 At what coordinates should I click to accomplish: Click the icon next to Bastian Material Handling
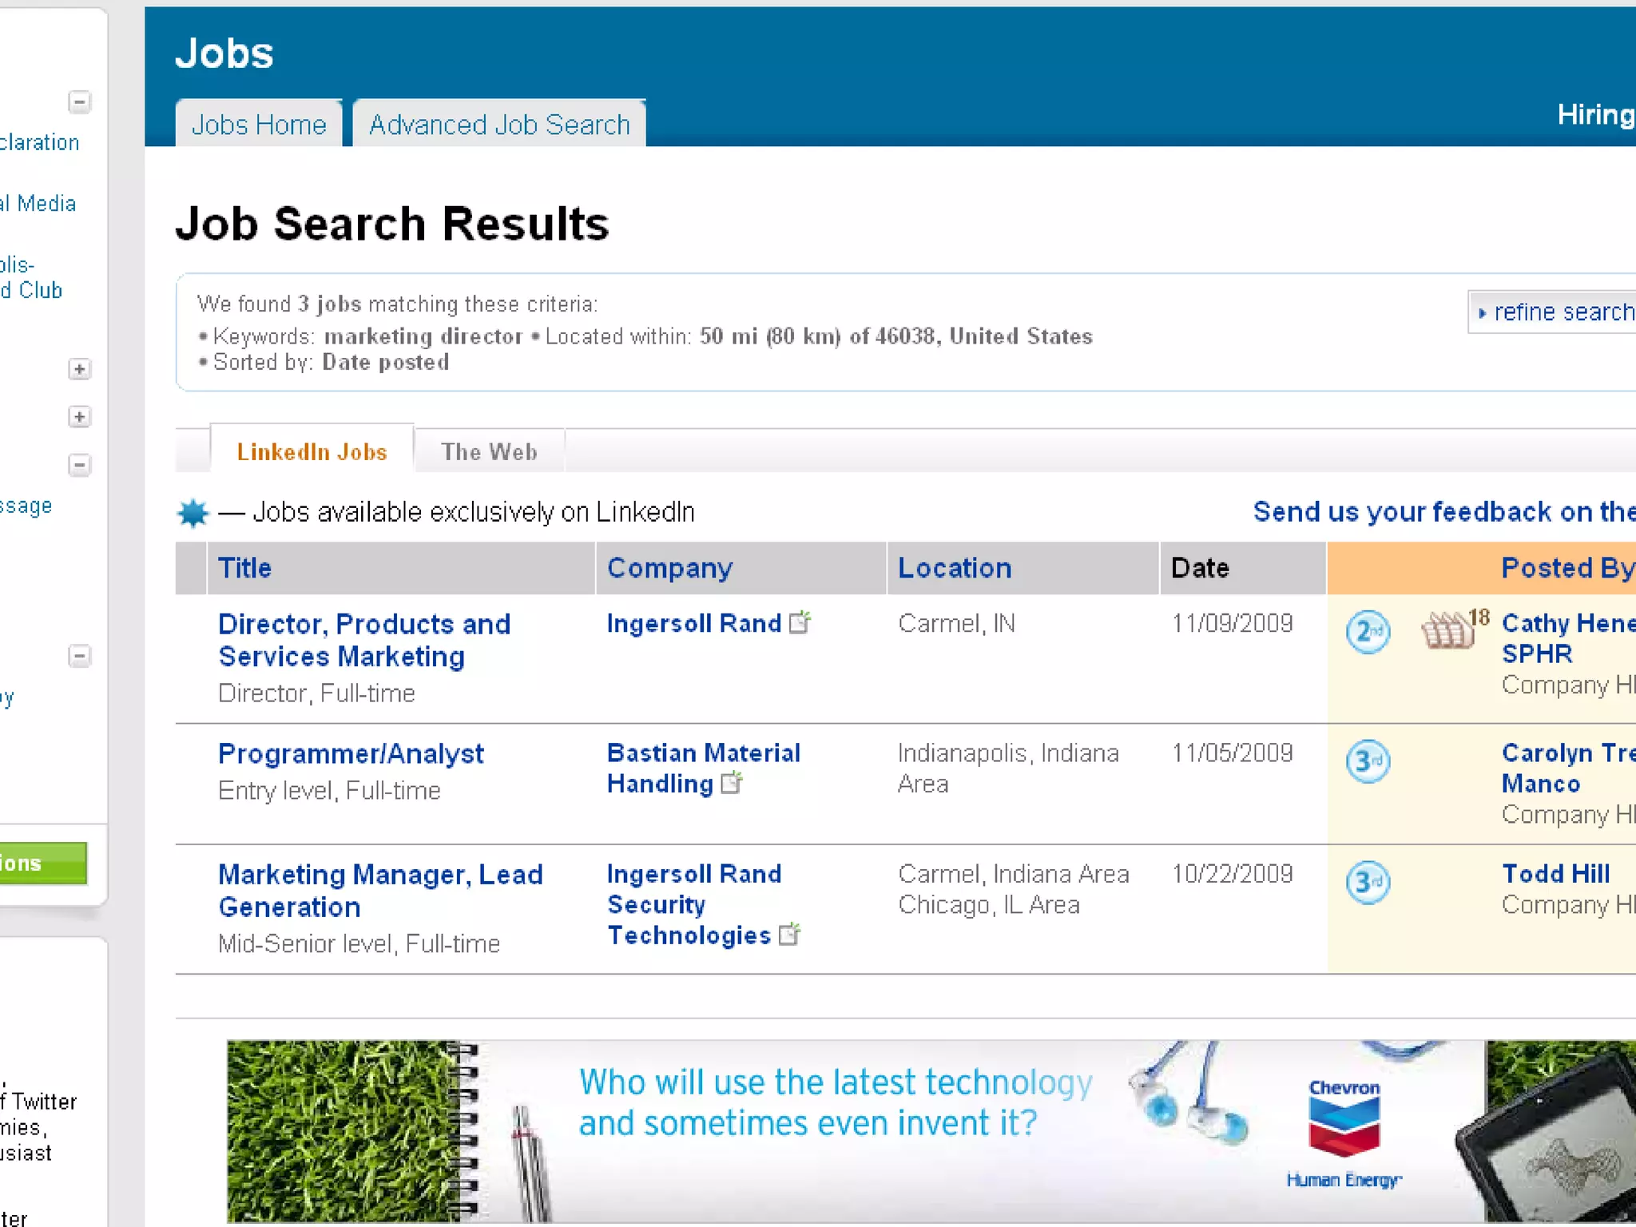coord(731,783)
